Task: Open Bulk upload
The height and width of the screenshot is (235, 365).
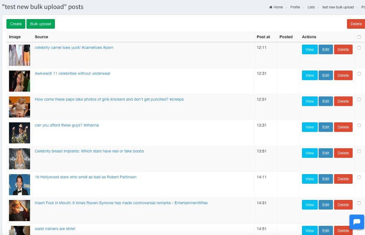Action: tap(41, 24)
